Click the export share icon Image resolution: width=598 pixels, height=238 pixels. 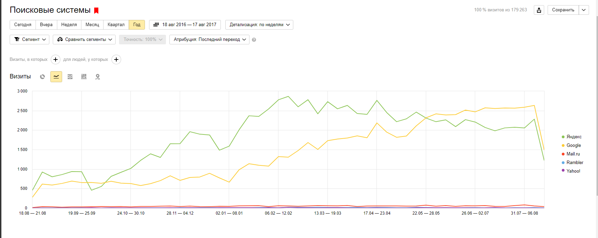click(x=539, y=10)
